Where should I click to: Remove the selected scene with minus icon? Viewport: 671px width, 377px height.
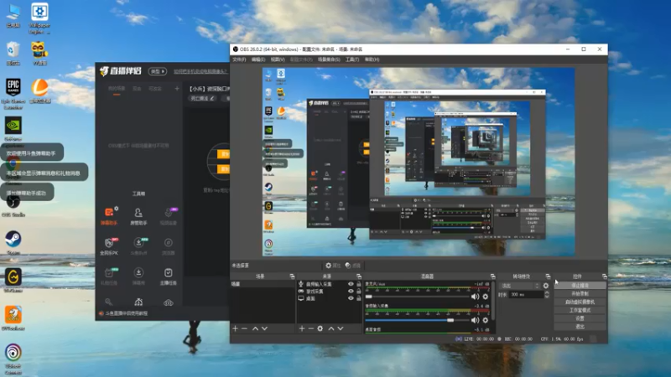pos(244,328)
